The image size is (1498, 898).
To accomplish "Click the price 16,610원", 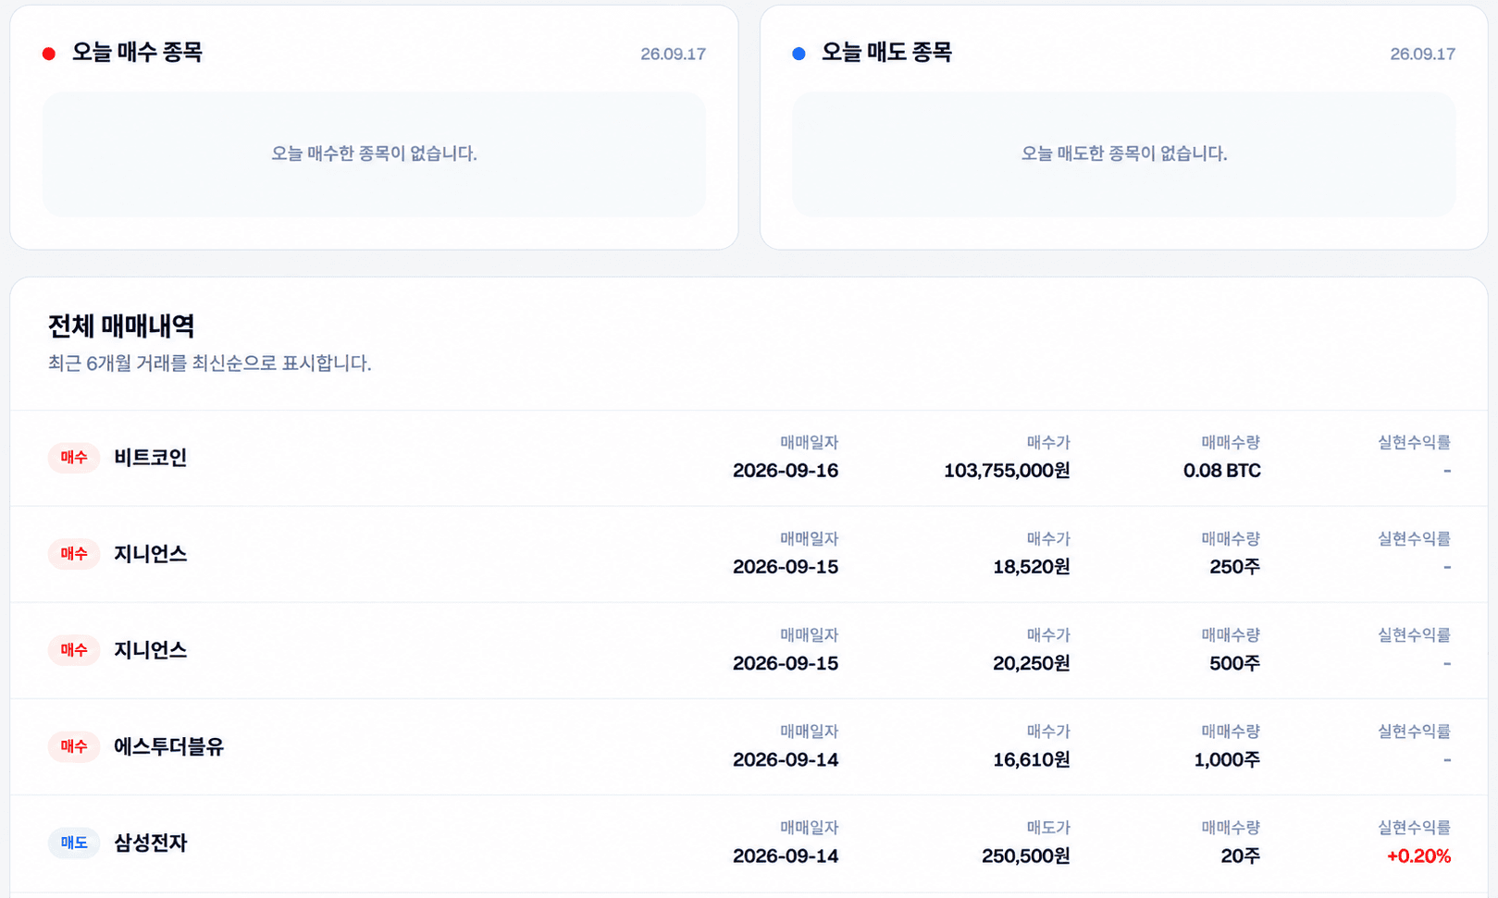I will tap(1032, 759).
